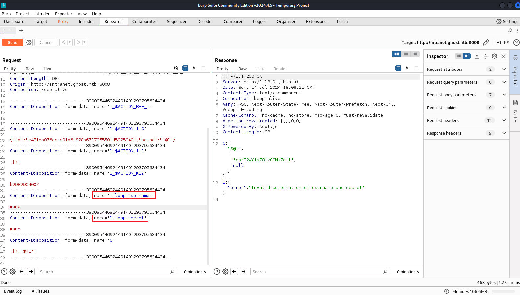Jump to previous Request search match
This screenshot has width=520, height=295.
coord(22,271)
